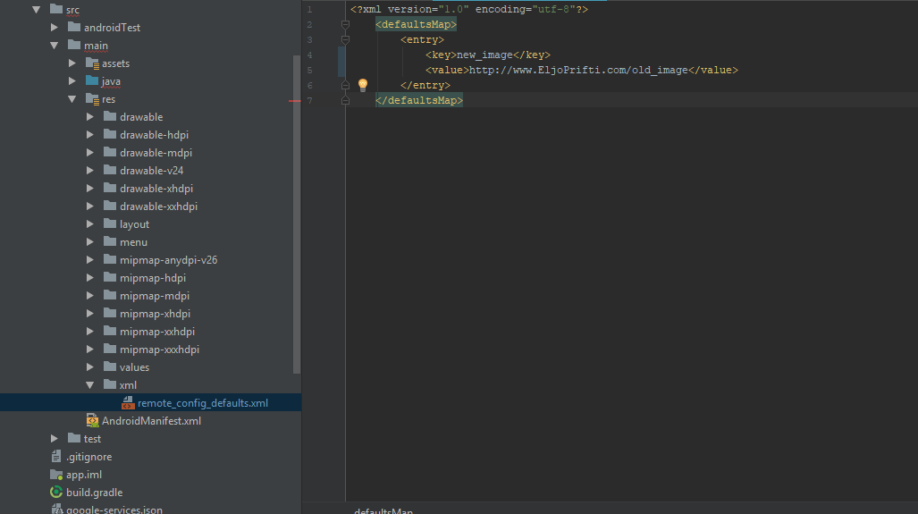Collapse the res folder arrow
The width and height of the screenshot is (918, 514).
(72, 99)
